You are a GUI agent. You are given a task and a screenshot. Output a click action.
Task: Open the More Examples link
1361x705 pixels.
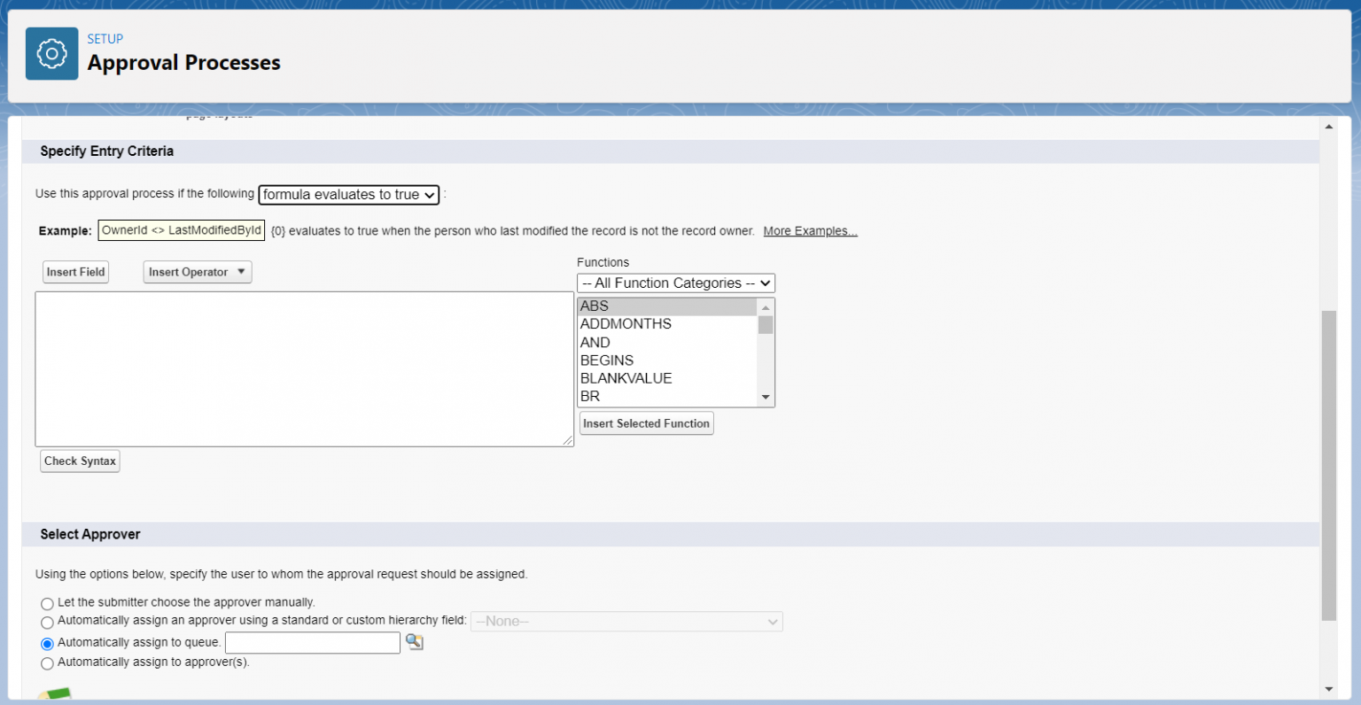(x=810, y=231)
